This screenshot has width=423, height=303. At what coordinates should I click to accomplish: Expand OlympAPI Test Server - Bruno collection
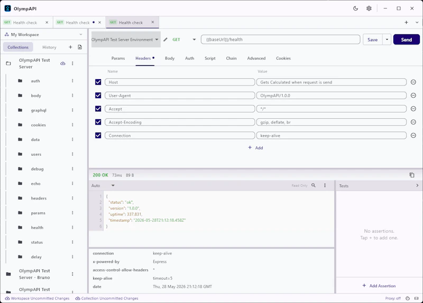34,274
